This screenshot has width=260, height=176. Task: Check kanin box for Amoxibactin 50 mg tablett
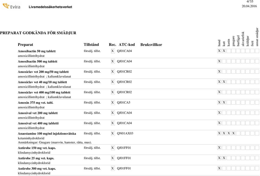(229, 51)
